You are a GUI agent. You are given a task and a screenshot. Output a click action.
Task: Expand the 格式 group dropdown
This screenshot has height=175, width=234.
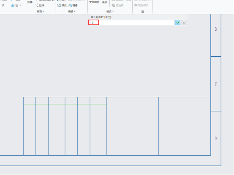pos(110,11)
